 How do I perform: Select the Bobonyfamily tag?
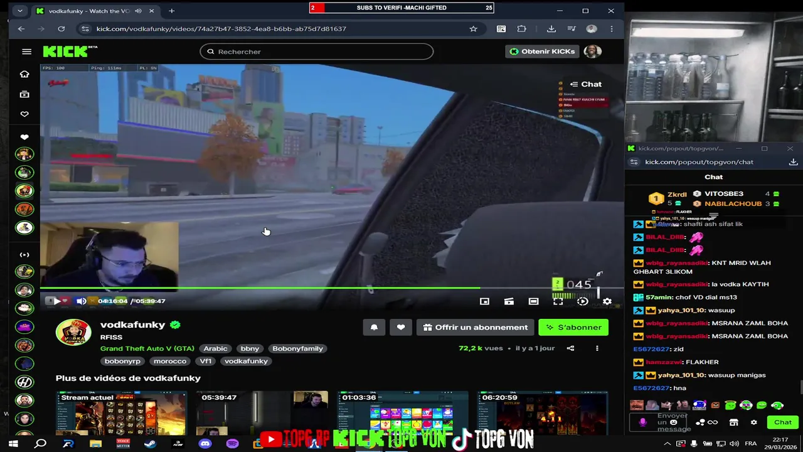[x=297, y=348]
